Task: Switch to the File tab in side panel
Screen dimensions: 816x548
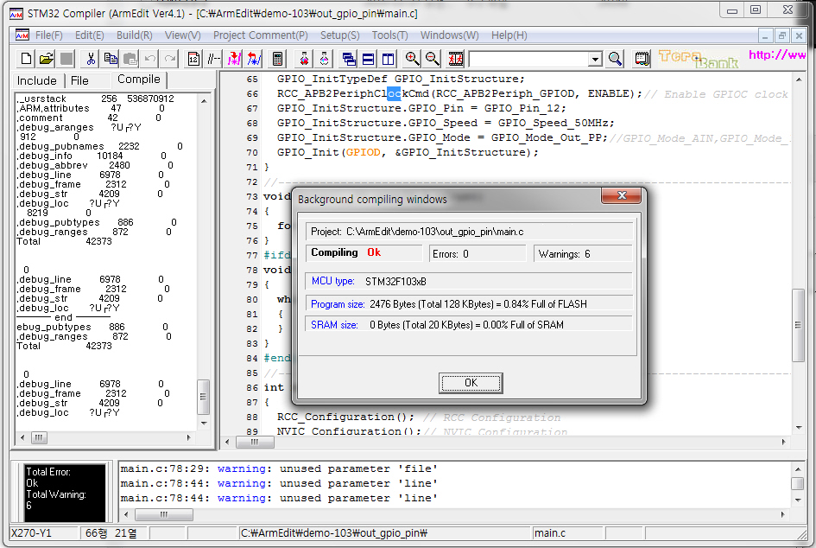Action: (x=79, y=80)
